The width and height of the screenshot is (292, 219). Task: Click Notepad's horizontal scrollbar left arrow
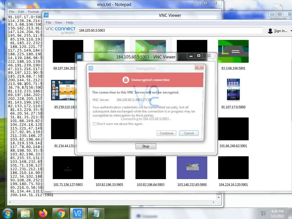10,202
